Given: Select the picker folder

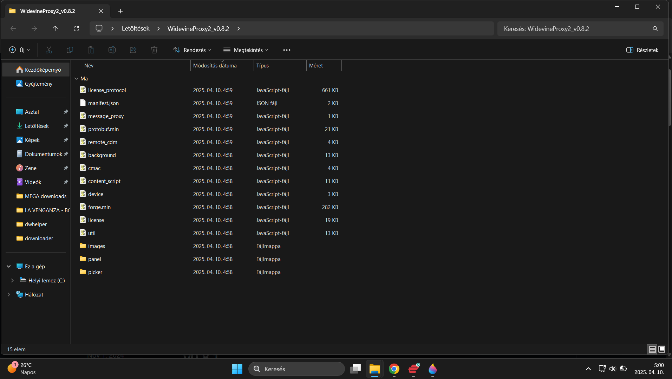Looking at the screenshot, I should [x=95, y=272].
